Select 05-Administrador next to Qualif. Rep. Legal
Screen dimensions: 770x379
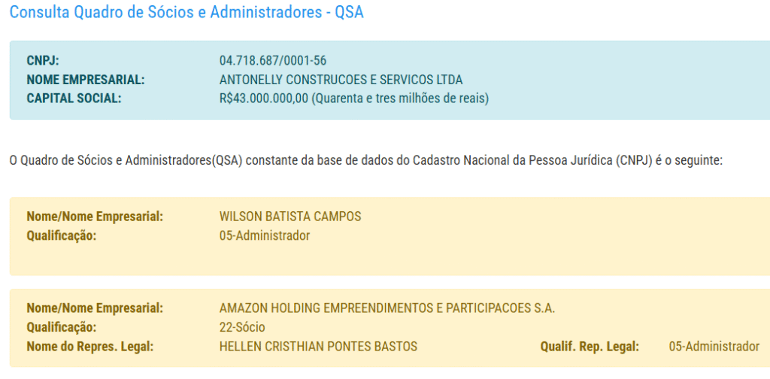pos(714,347)
